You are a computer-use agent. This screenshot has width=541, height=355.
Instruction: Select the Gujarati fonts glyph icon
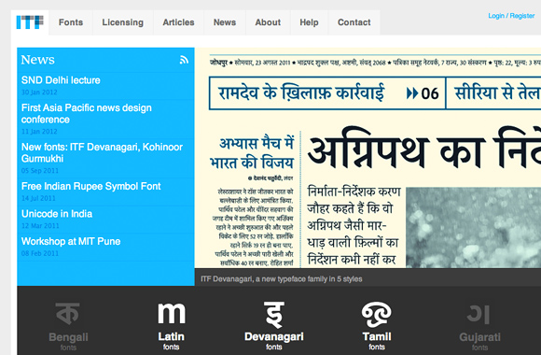pos(479,314)
